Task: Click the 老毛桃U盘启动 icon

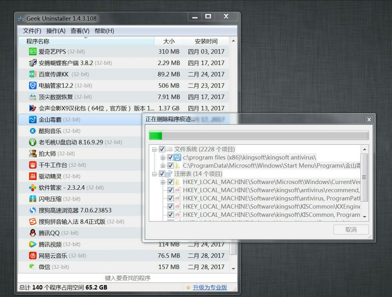Action: click(x=33, y=142)
